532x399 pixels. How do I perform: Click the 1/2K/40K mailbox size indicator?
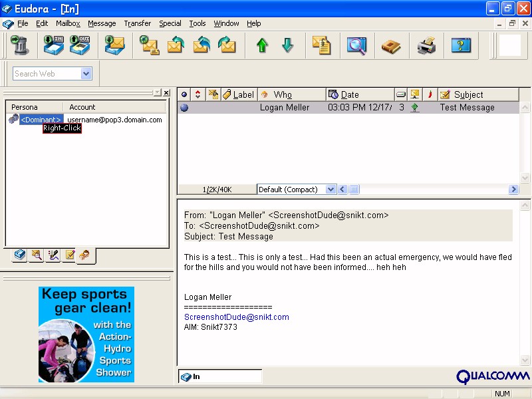[x=217, y=190]
